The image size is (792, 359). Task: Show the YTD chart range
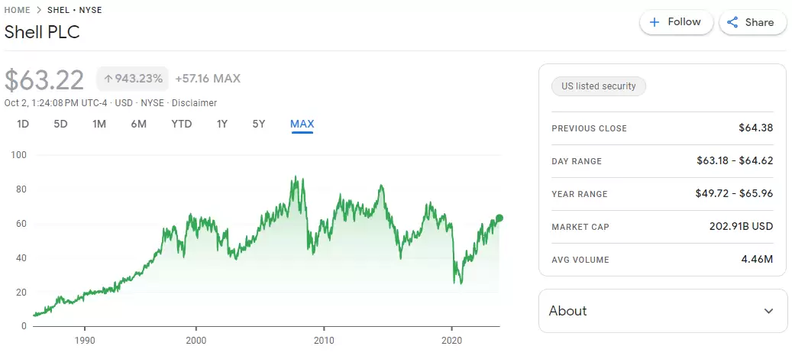tap(181, 124)
